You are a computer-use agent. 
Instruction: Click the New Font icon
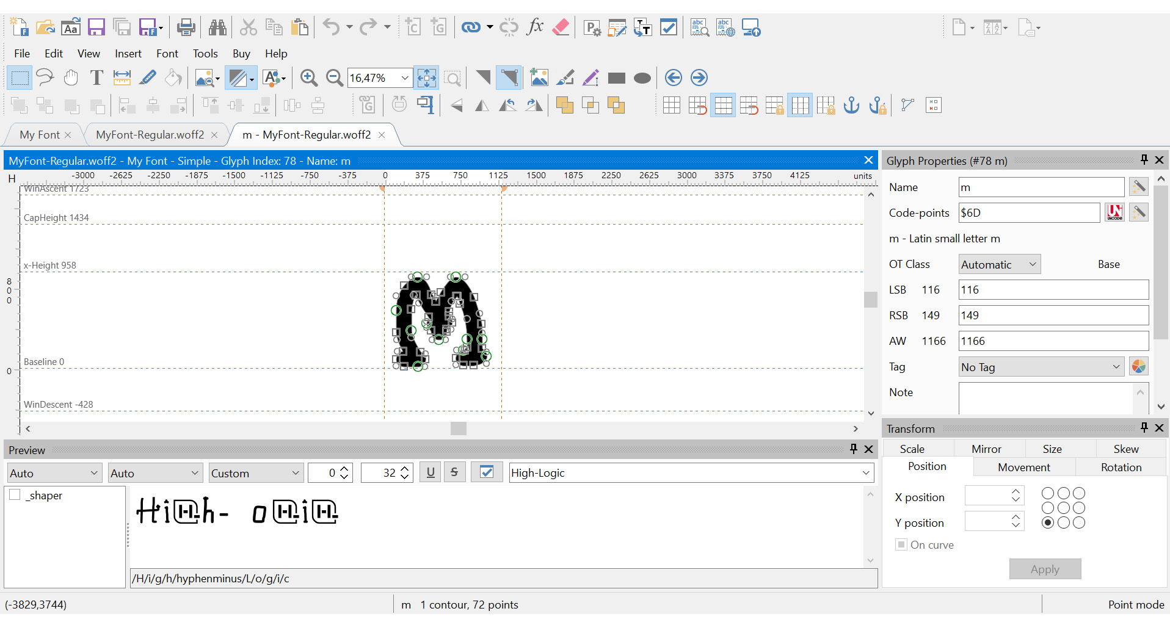(20, 27)
